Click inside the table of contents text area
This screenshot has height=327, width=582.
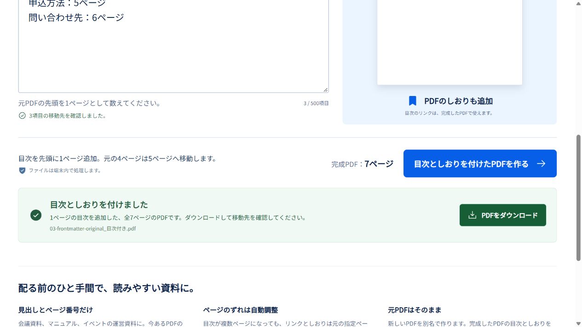[x=173, y=46]
